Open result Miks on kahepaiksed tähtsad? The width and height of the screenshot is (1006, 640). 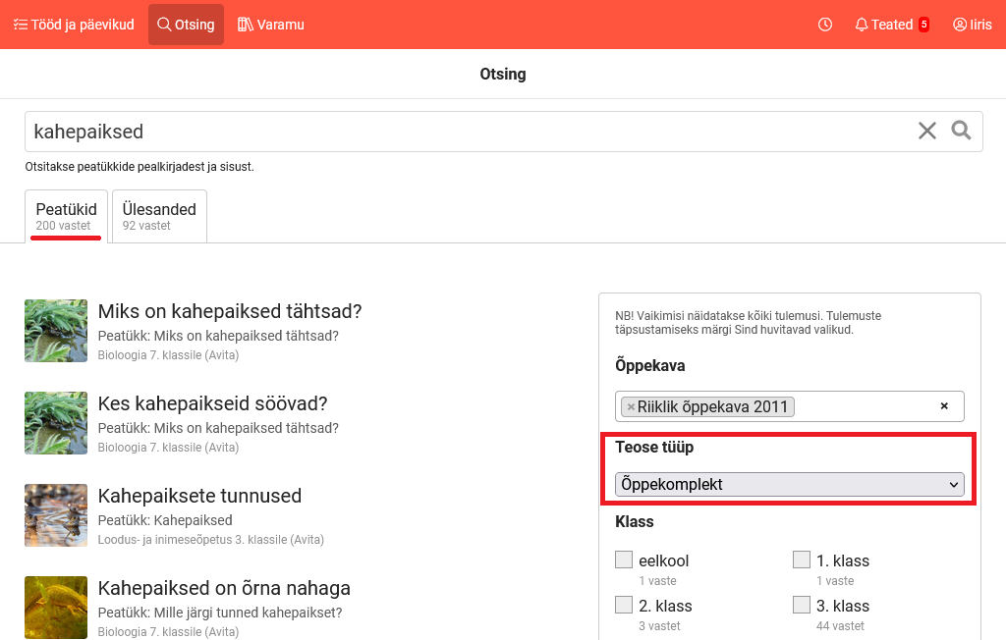click(x=230, y=311)
